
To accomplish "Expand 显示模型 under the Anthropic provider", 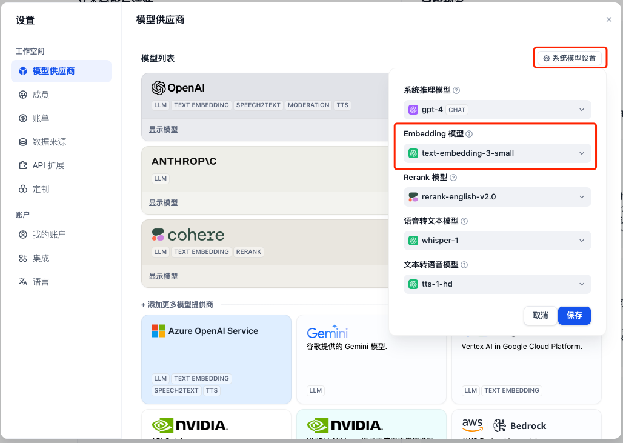I will pos(163,203).
